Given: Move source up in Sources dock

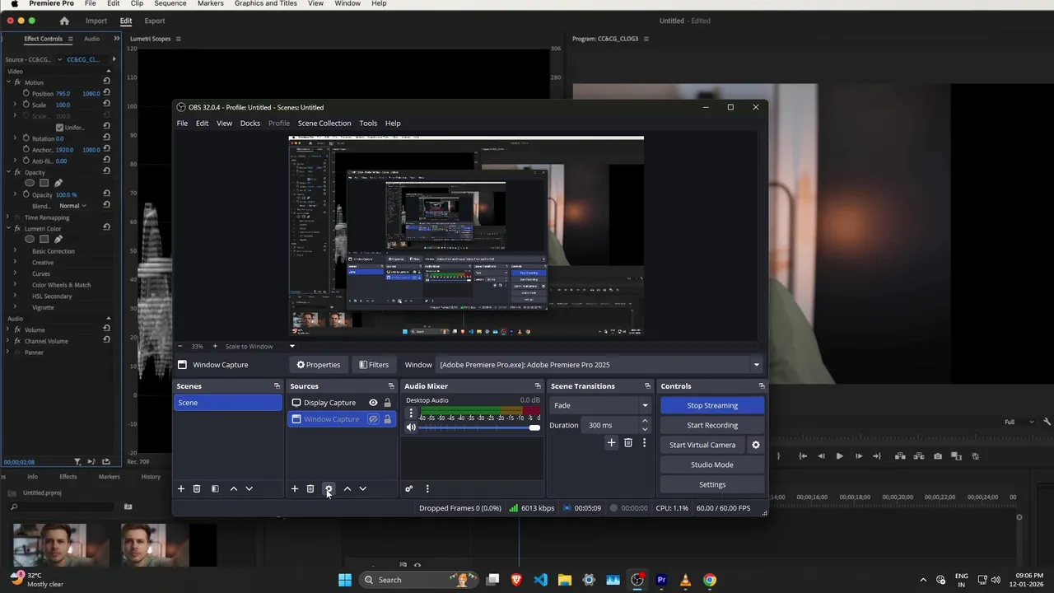Looking at the screenshot, I should (347, 488).
